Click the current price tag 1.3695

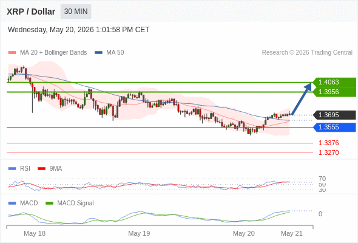coord(334,115)
